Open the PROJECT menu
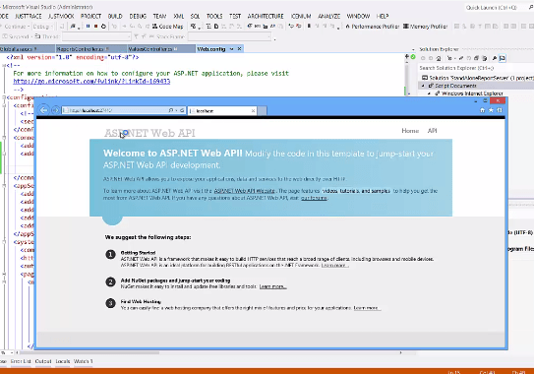The width and height of the screenshot is (534, 374). coord(90,16)
